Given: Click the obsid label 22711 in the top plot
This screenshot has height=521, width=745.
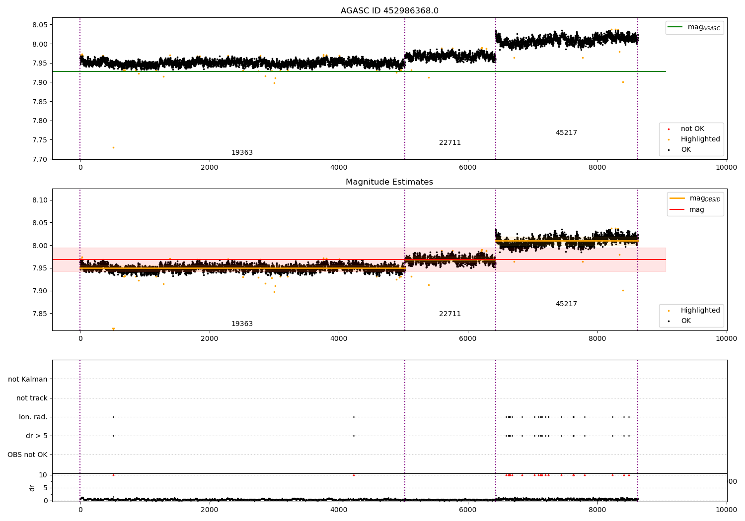Looking at the screenshot, I should pos(450,143).
